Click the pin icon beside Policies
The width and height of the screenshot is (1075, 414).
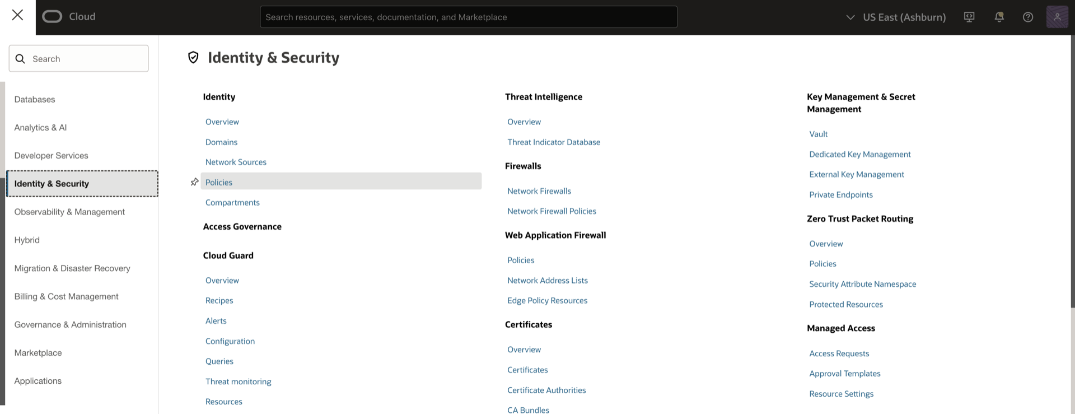pyautogui.click(x=194, y=182)
